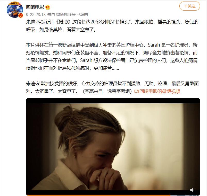Jump to the grey buffered part of progress bar

coord(185,195)
